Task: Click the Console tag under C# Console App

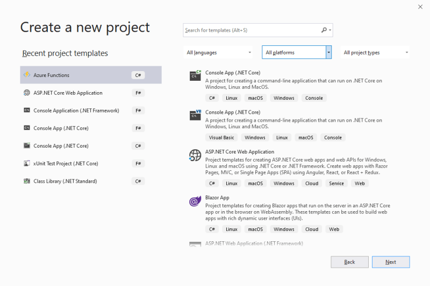Action: pyautogui.click(x=314, y=98)
